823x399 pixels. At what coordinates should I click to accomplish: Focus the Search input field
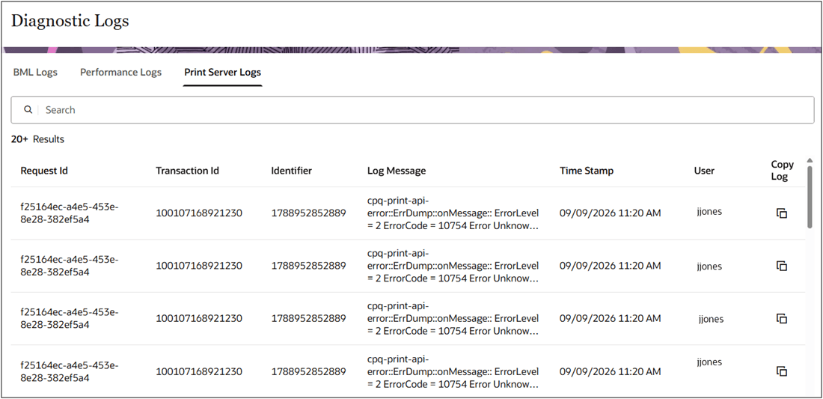pyautogui.click(x=412, y=110)
